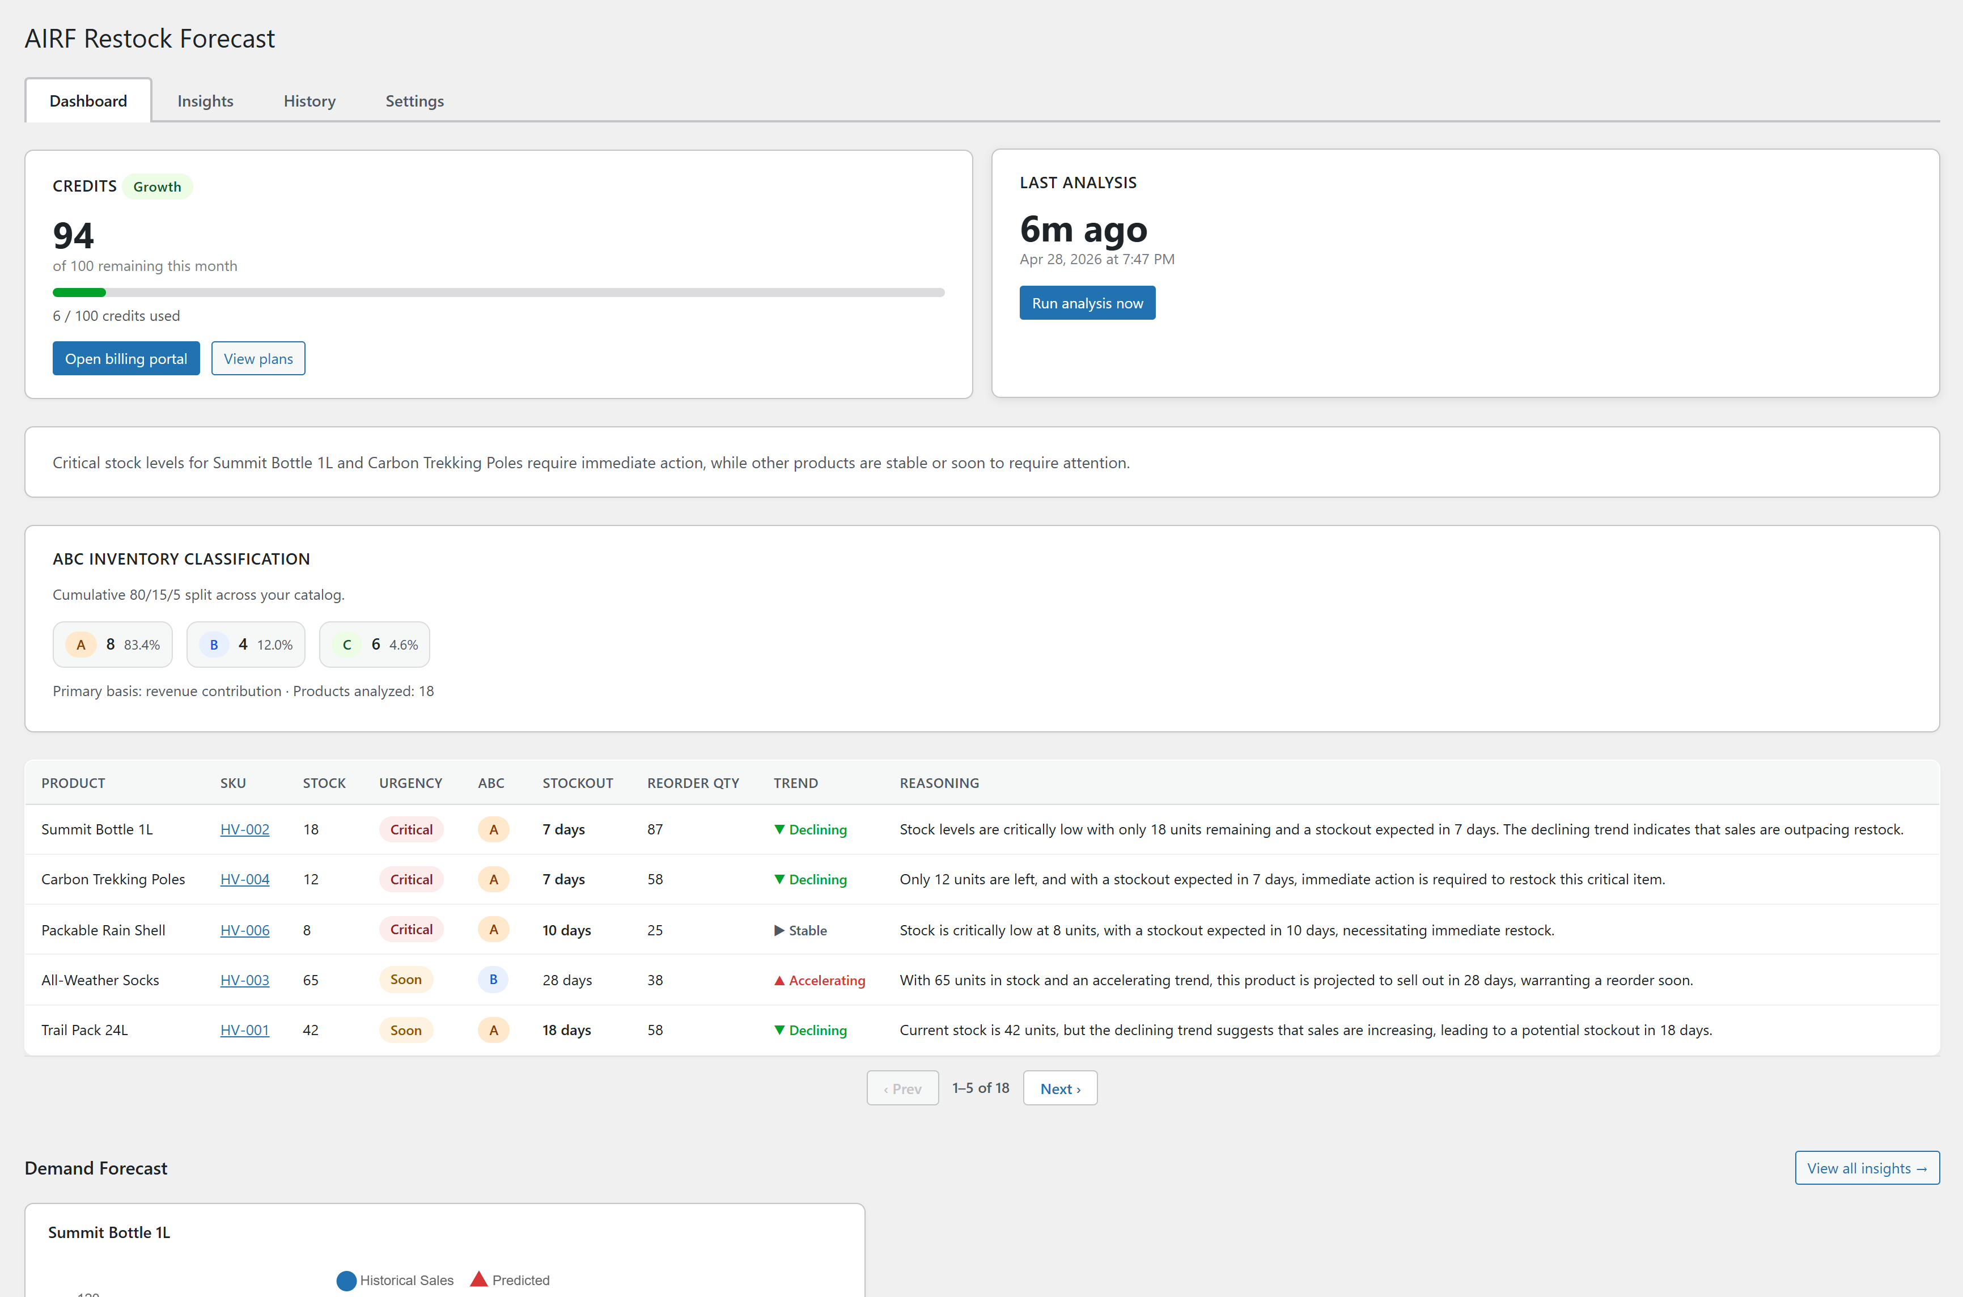Go to the Settings tab

pyautogui.click(x=415, y=101)
